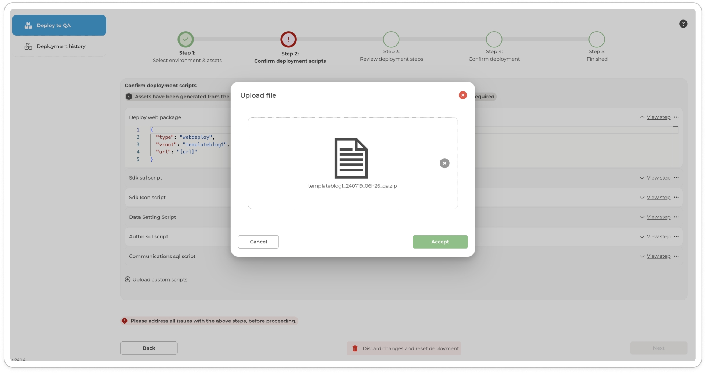Viewport: 706px width, 373px height.
Task: Close the Upload file dialog
Action: [x=462, y=95]
